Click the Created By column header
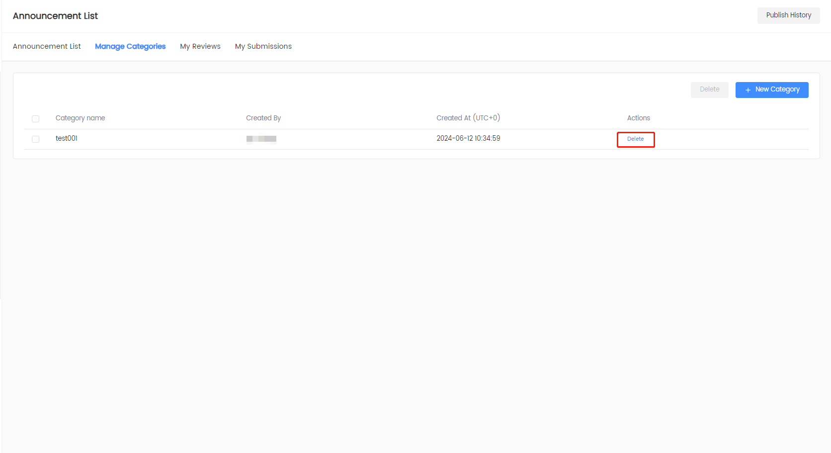831x453 pixels. click(263, 118)
